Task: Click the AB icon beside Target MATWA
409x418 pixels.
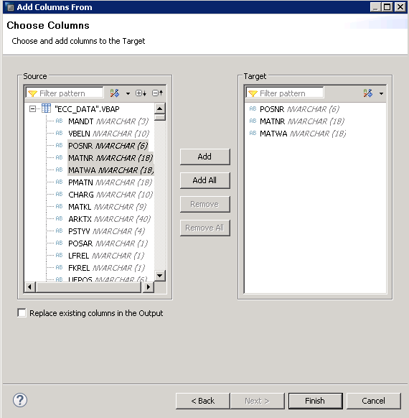Action: tap(253, 133)
